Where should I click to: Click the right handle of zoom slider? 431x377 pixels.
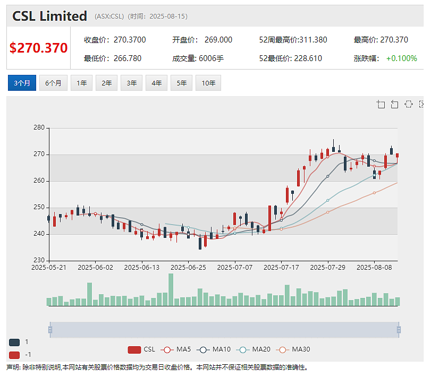(x=399, y=330)
